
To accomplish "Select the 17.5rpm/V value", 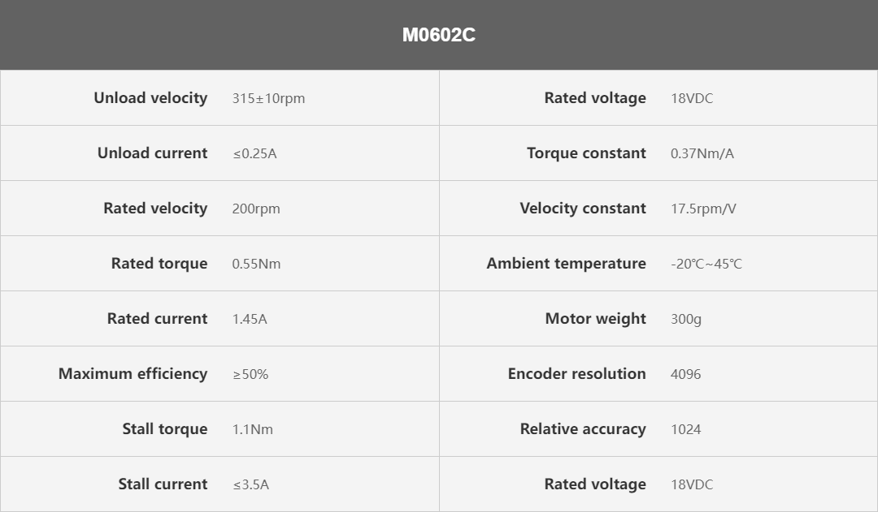I will click(703, 209).
